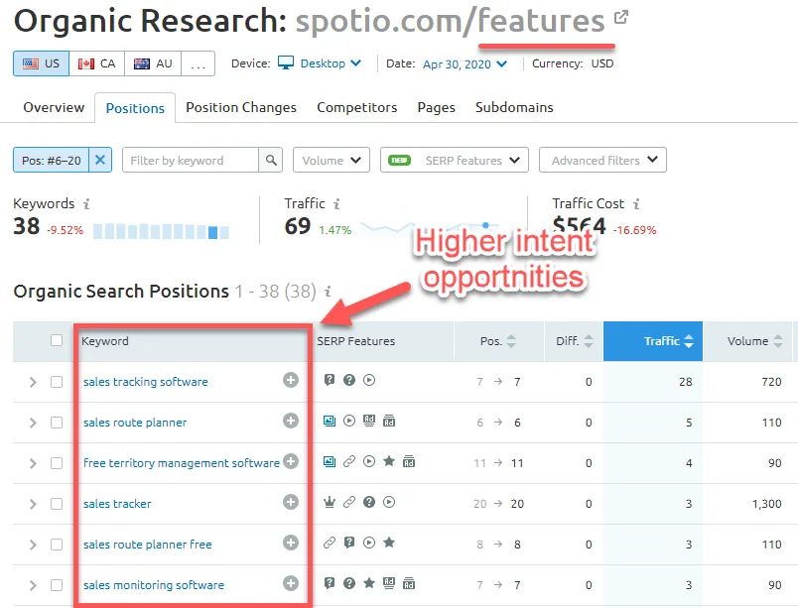Viewport: 798px width, 608px height.
Task: Expand the sales route planner free row
Action: coord(33,545)
